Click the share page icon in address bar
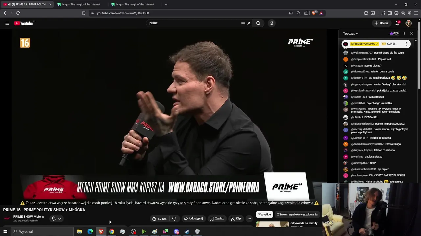 click(306, 13)
